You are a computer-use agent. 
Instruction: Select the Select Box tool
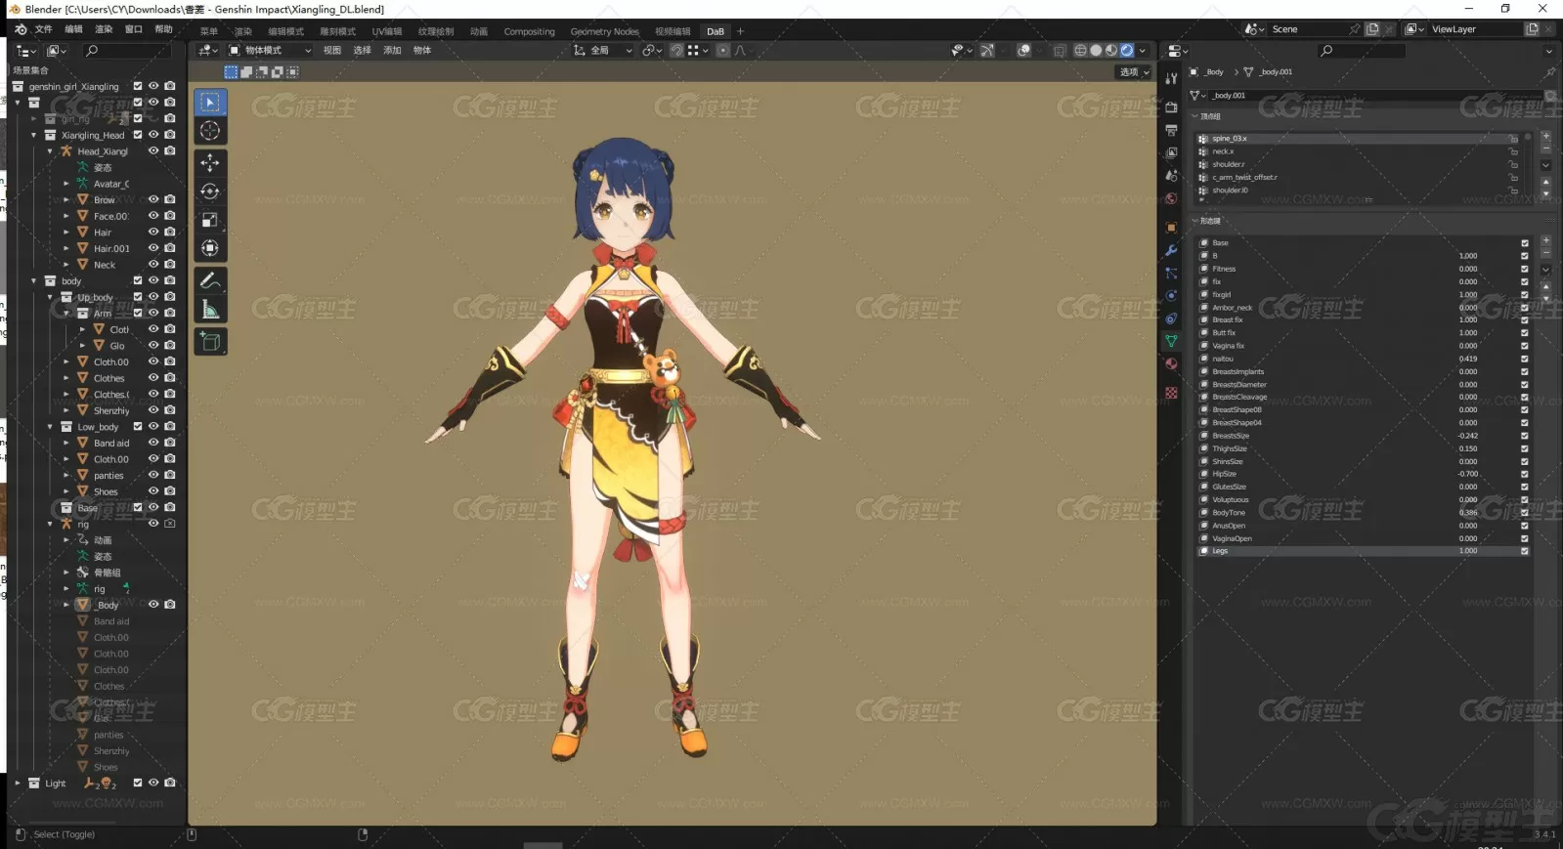(x=210, y=103)
